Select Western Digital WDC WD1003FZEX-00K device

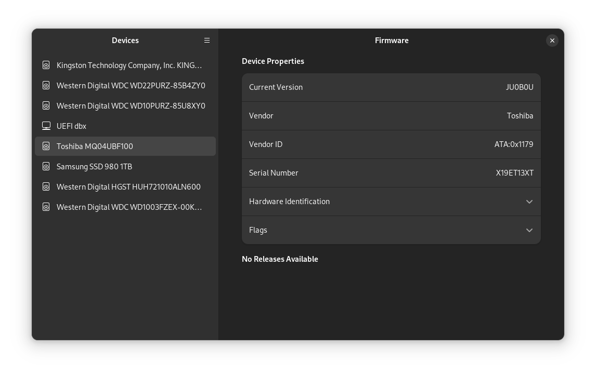(x=125, y=207)
